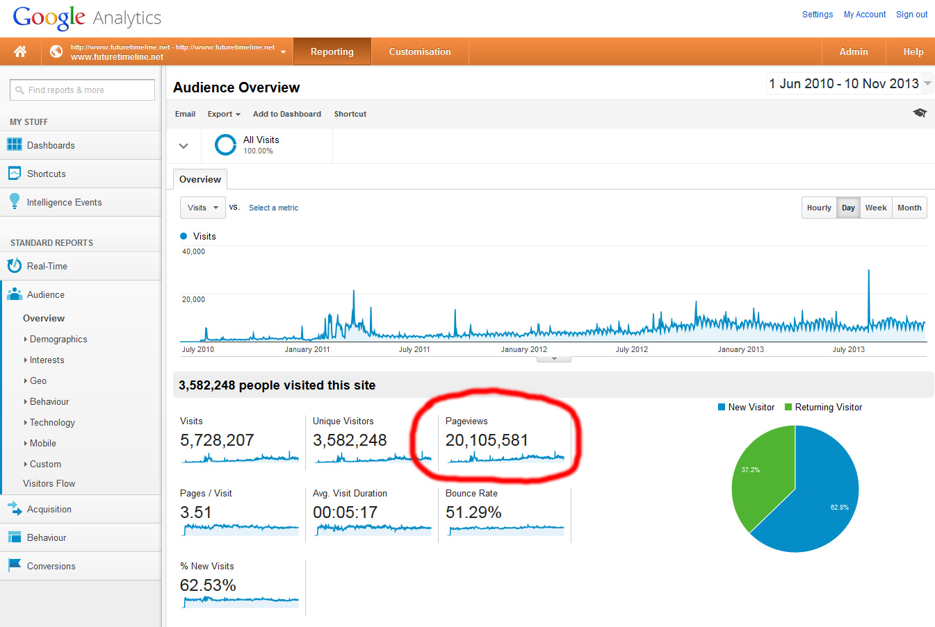Screen dimensions: 935x627
Task: Click the Intelligence Events lightbulb icon
Action: click(14, 201)
